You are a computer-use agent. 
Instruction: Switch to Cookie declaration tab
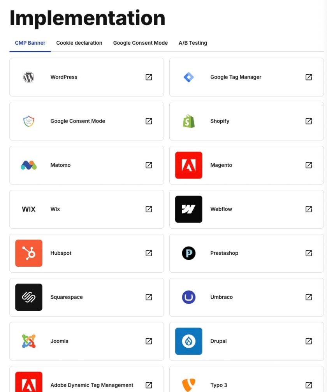click(x=79, y=43)
